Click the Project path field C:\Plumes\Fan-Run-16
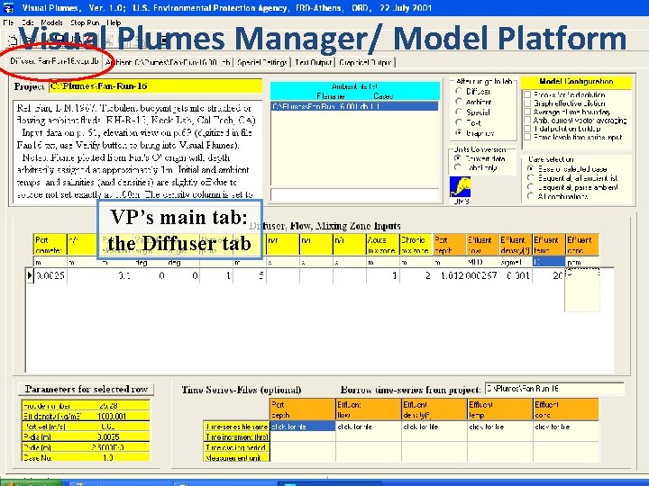Image resolution: width=649 pixels, height=486 pixels. click(x=156, y=86)
